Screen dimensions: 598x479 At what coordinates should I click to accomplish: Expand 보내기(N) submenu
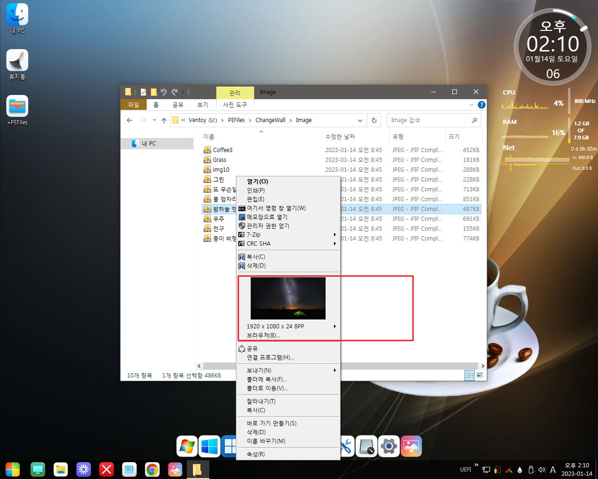pos(288,370)
